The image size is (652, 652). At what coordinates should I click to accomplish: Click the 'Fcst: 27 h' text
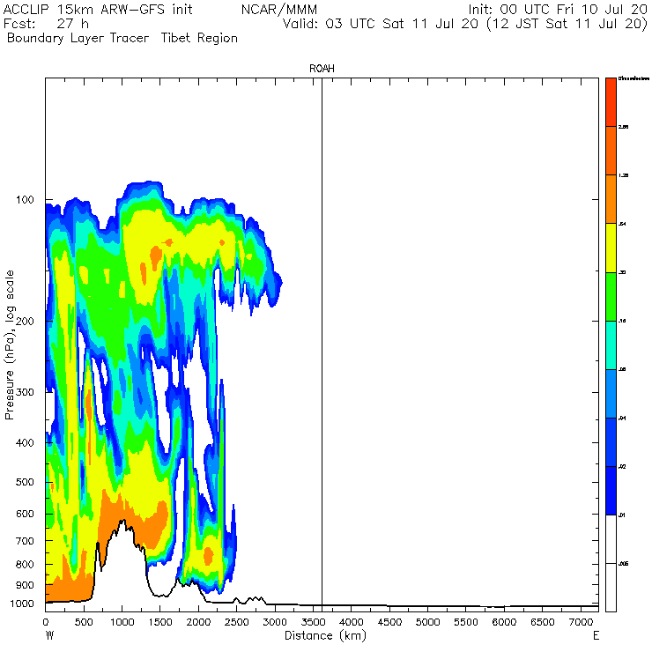tap(46, 23)
